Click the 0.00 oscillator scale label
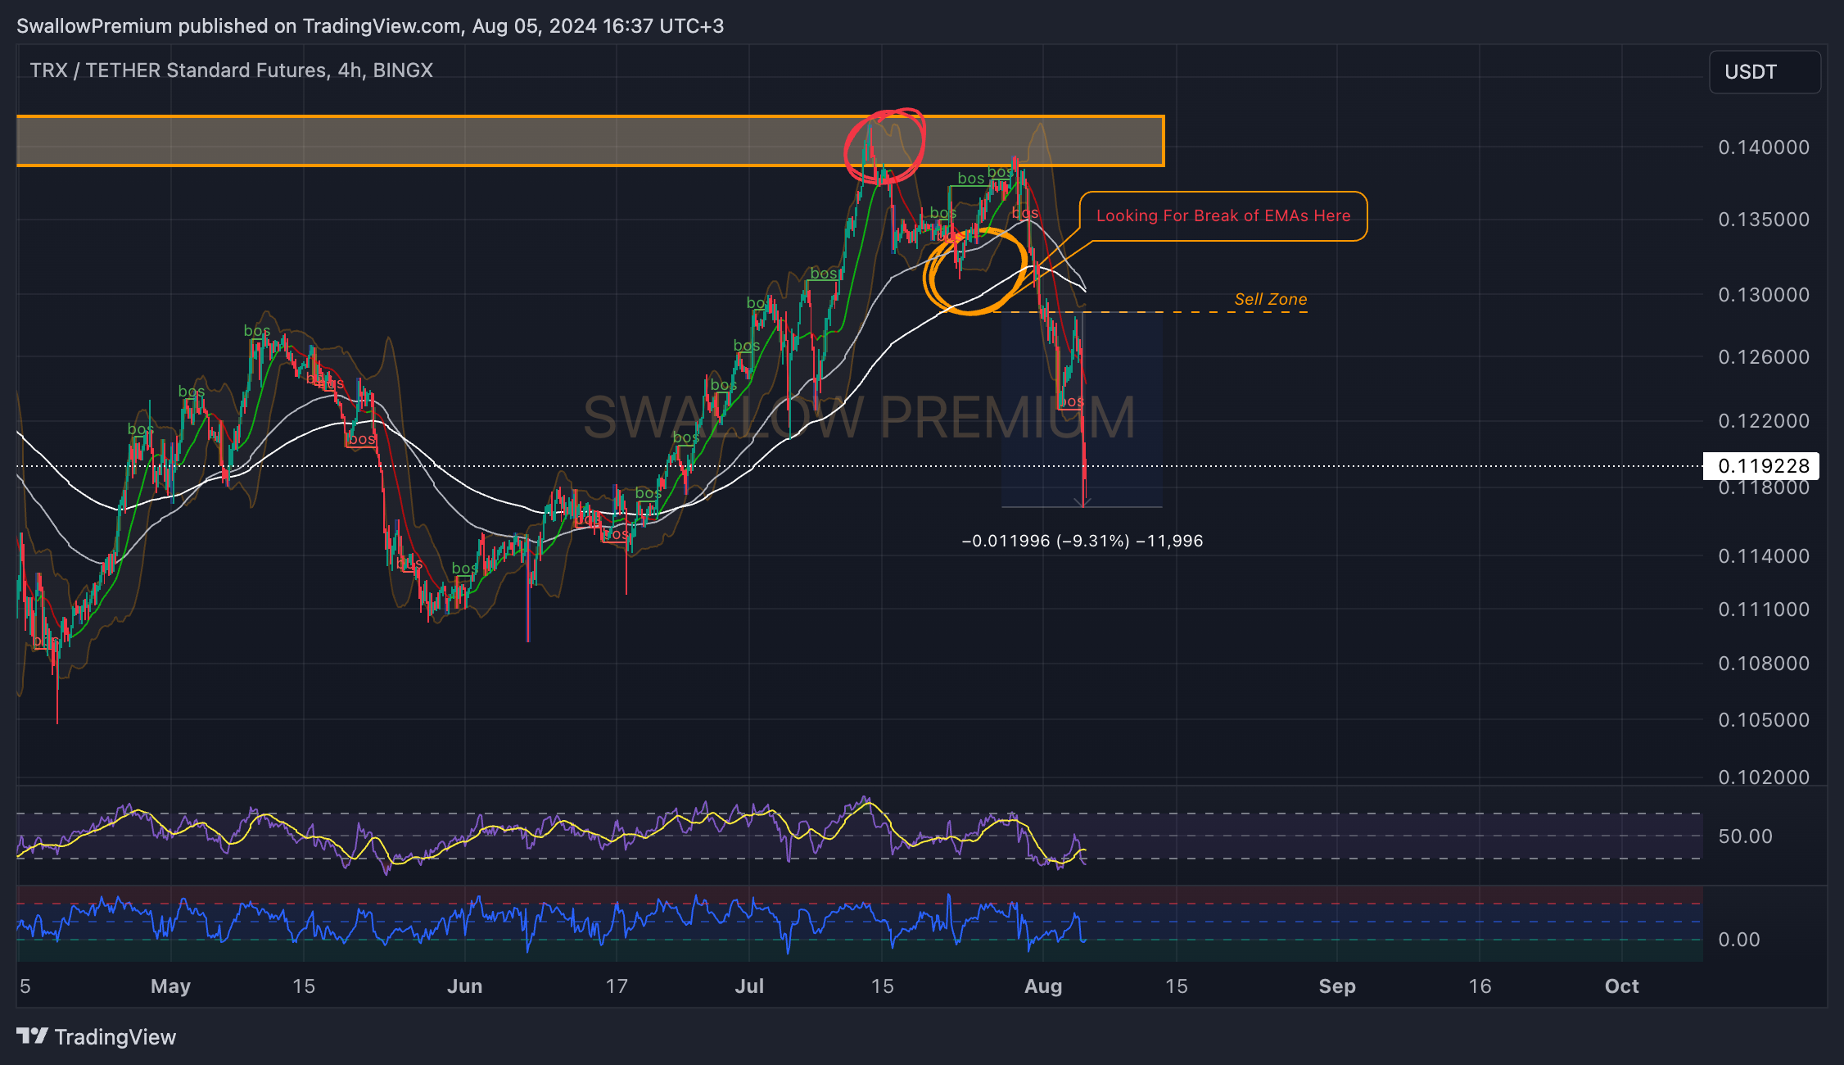 point(1739,940)
